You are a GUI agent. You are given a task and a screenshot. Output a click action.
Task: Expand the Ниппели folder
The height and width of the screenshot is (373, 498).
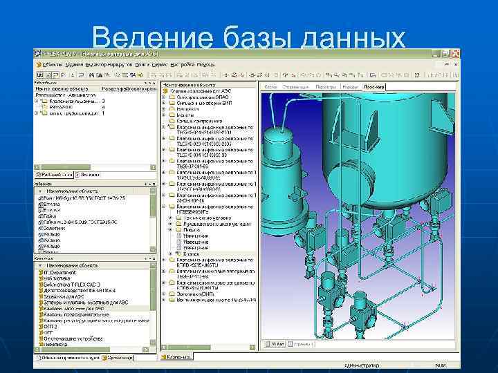164,109
